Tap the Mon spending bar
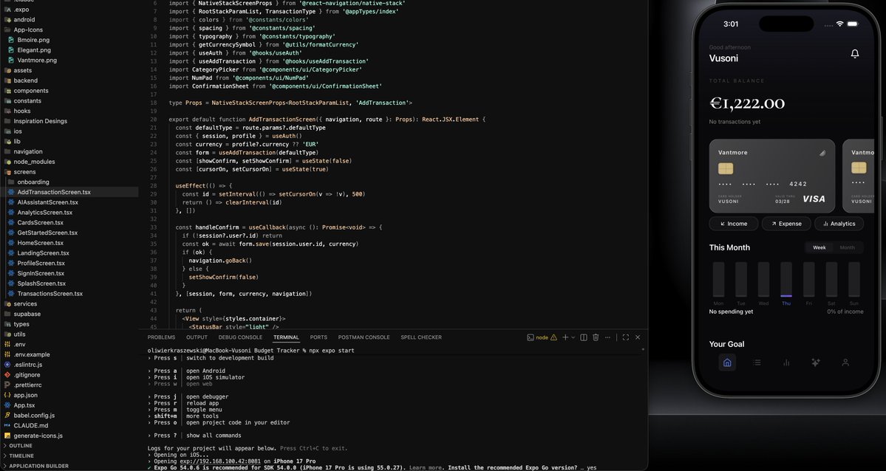Screen dimensions: 886x471 pyautogui.click(x=718, y=280)
